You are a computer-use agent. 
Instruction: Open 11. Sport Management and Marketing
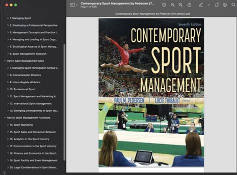[34, 96]
